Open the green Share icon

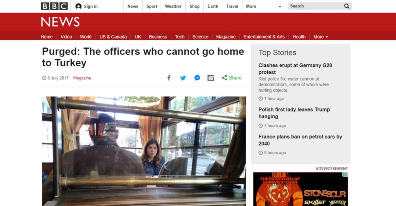pyautogui.click(x=225, y=78)
